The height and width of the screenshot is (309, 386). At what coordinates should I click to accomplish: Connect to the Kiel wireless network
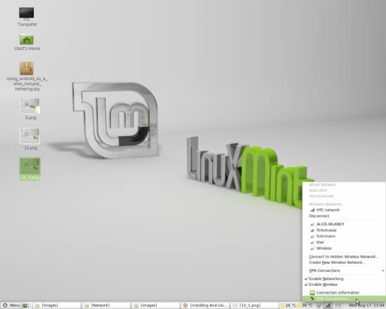343,242
